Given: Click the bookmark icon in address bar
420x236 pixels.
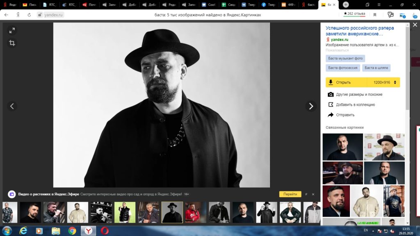Looking at the screenshot, I should [375, 15].
